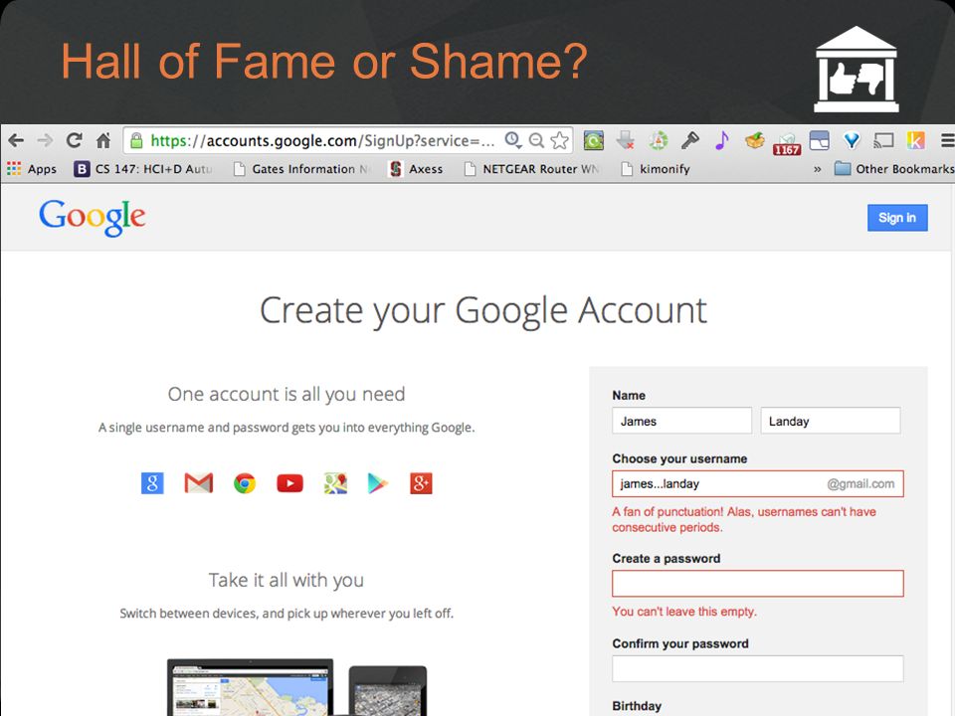Screen dimensions: 955x716
Task: Expand hidden bookmarks with the » chevron
Action: click(818, 169)
